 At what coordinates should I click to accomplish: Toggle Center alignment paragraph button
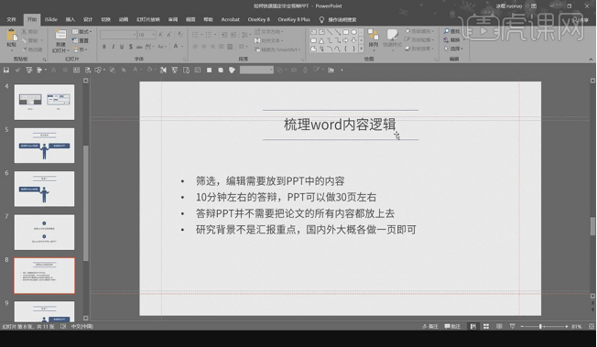204,47
